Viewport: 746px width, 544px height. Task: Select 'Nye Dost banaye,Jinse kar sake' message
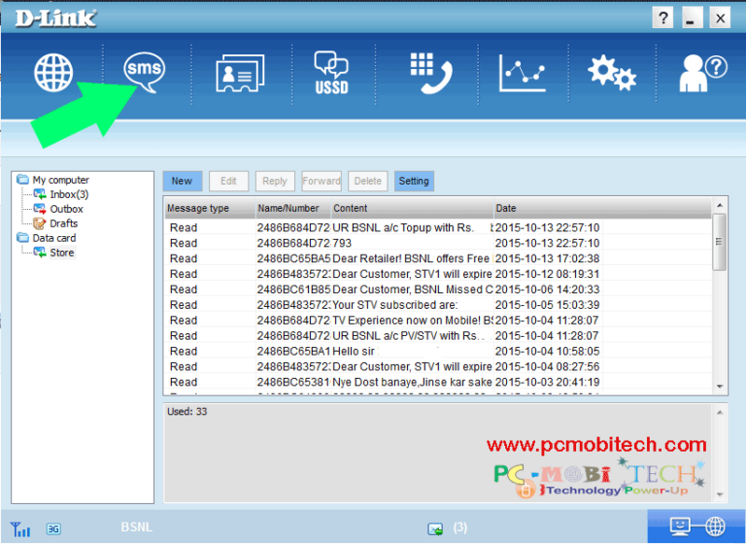(438, 382)
